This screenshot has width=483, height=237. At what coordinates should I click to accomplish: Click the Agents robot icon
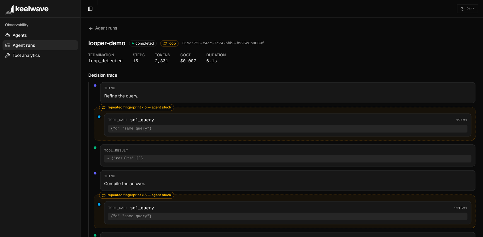[x=8, y=35]
